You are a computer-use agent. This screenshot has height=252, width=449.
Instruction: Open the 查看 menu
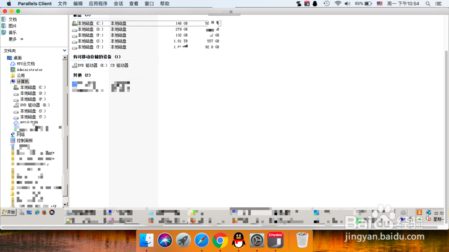(x=134, y=4)
